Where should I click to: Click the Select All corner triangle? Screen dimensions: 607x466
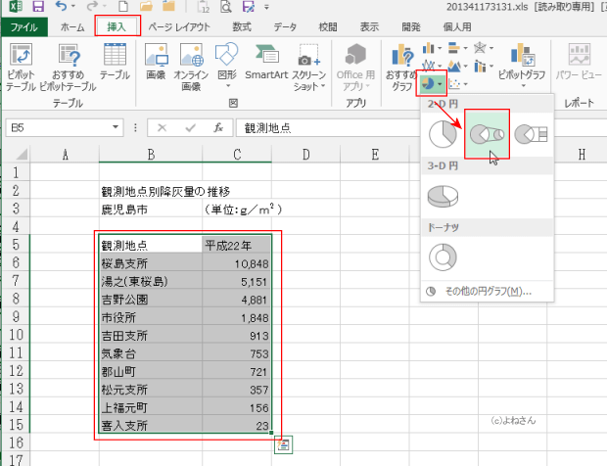click(21, 155)
